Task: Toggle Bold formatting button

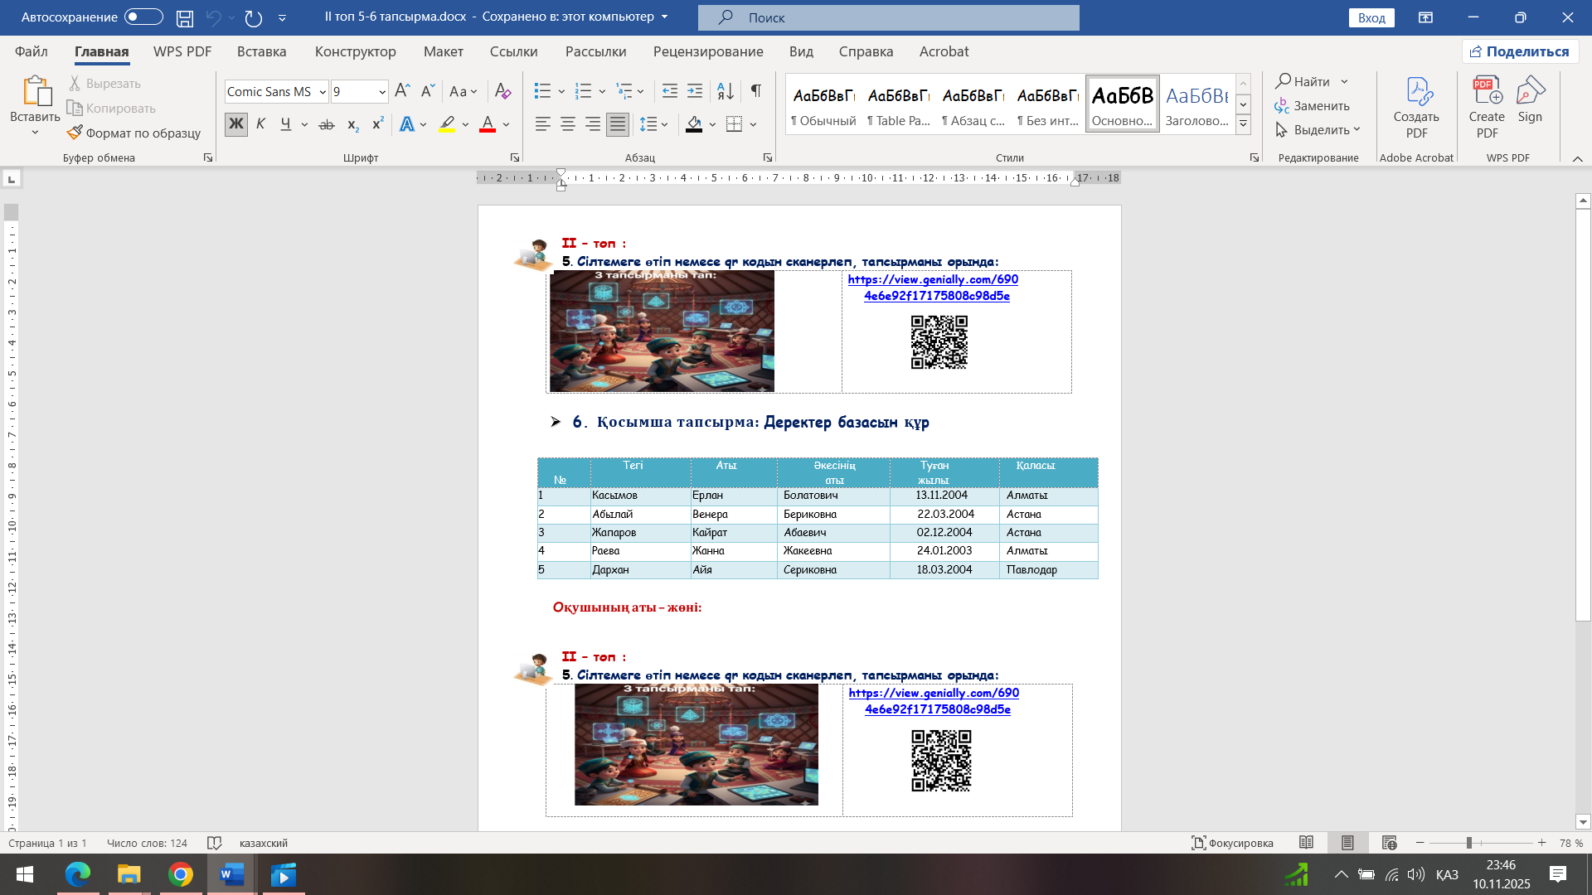Action: point(235,124)
